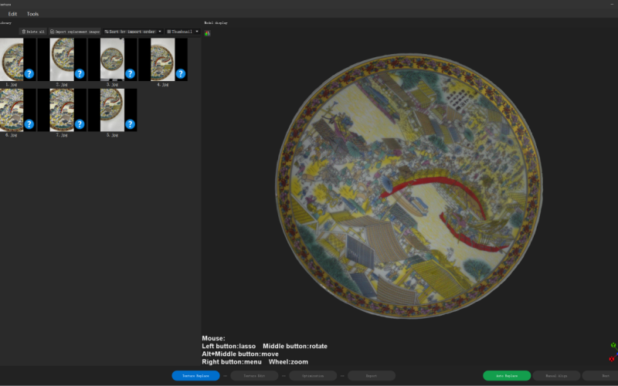Click the question mark badge on 1.jpg
Viewport: 618px width, 386px height.
(29, 74)
